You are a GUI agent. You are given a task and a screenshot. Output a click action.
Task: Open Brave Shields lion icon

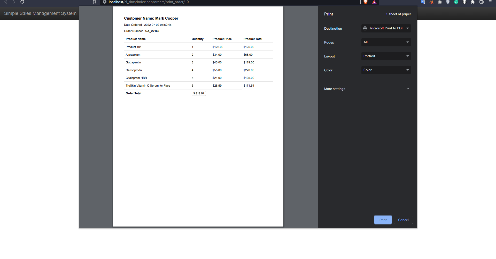click(366, 2)
